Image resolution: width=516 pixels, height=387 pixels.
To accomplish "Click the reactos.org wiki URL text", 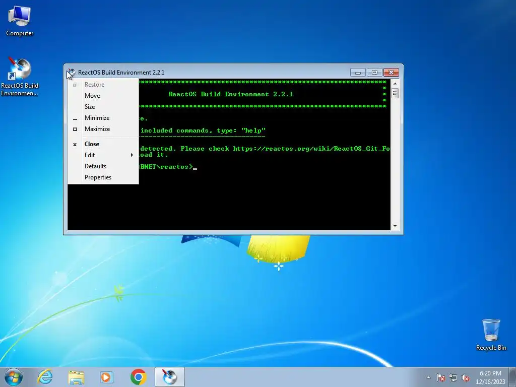I will tap(311, 149).
